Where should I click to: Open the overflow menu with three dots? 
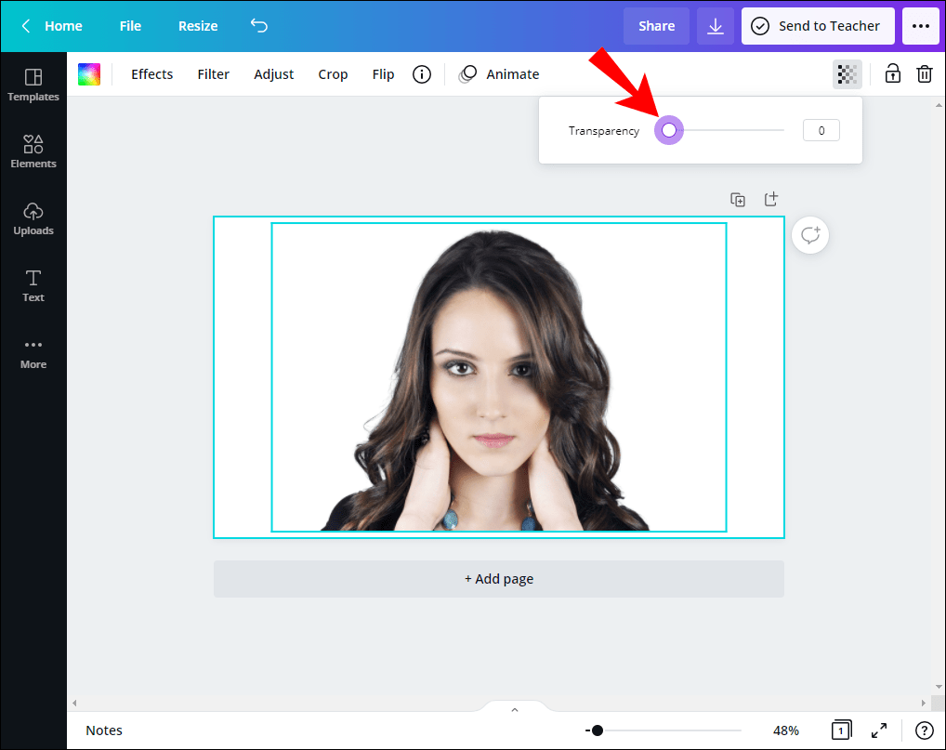[x=920, y=25]
